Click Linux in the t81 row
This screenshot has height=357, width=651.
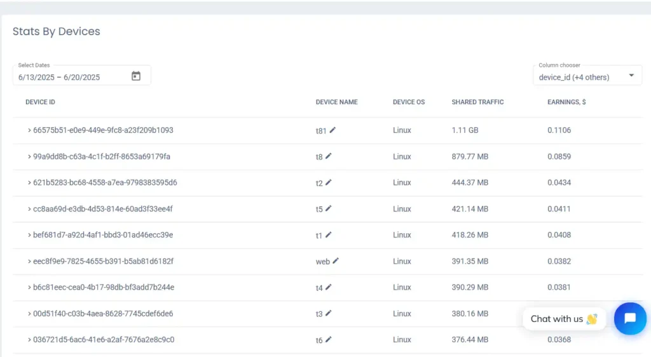(402, 130)
